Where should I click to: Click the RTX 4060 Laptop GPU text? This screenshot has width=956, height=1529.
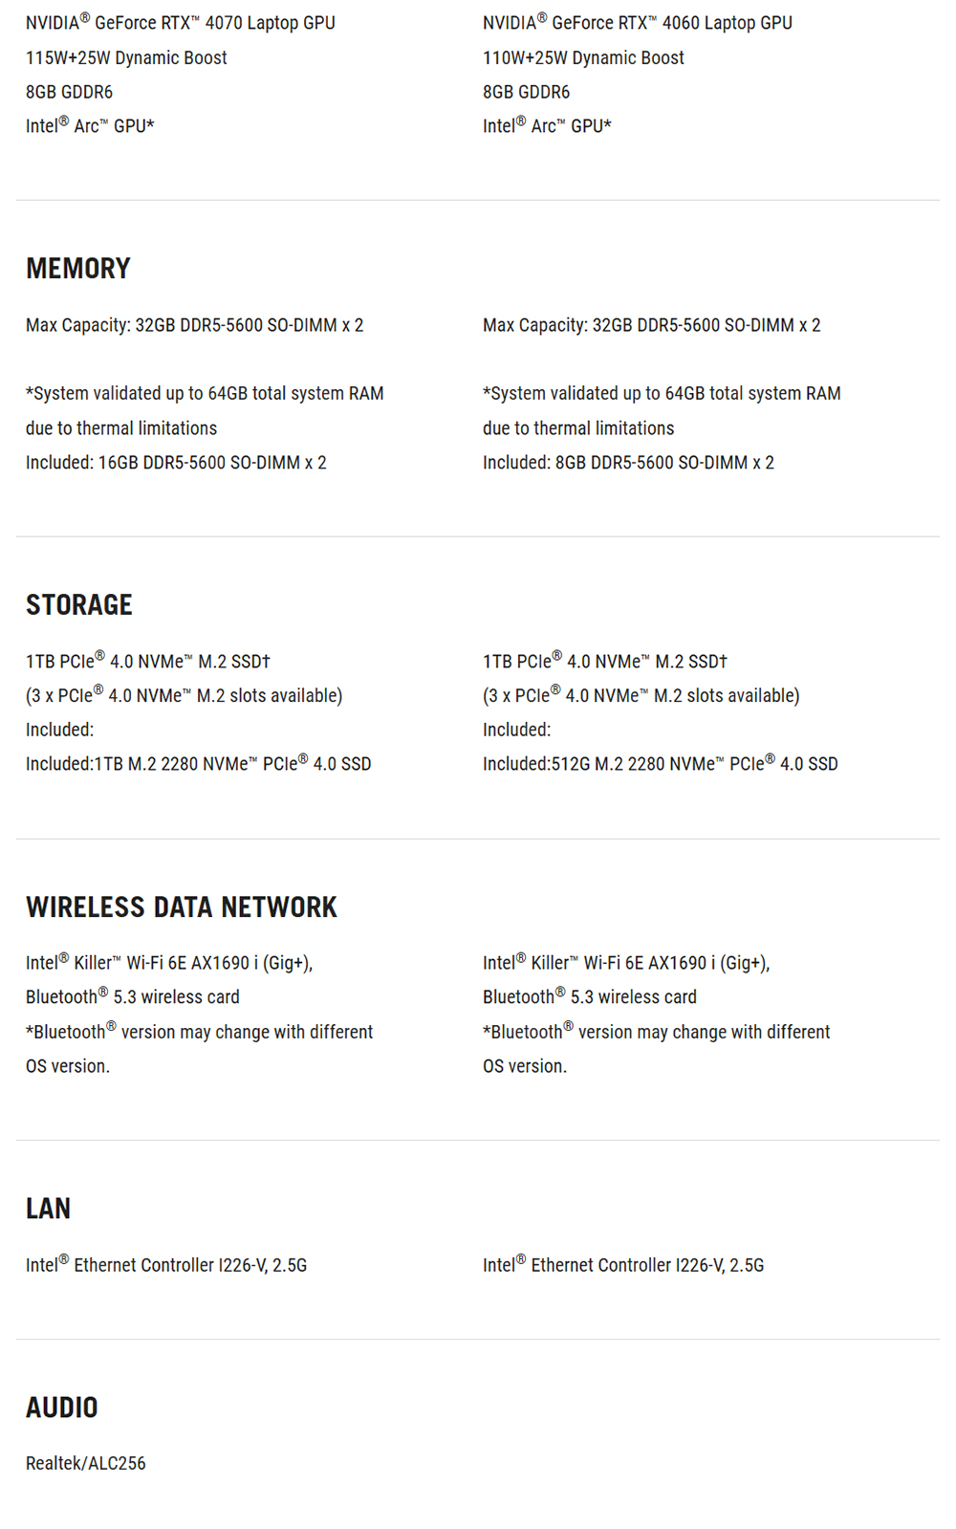tap(638, 23)
